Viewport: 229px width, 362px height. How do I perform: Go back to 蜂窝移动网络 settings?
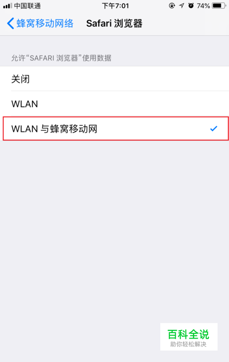pos(40,23)
